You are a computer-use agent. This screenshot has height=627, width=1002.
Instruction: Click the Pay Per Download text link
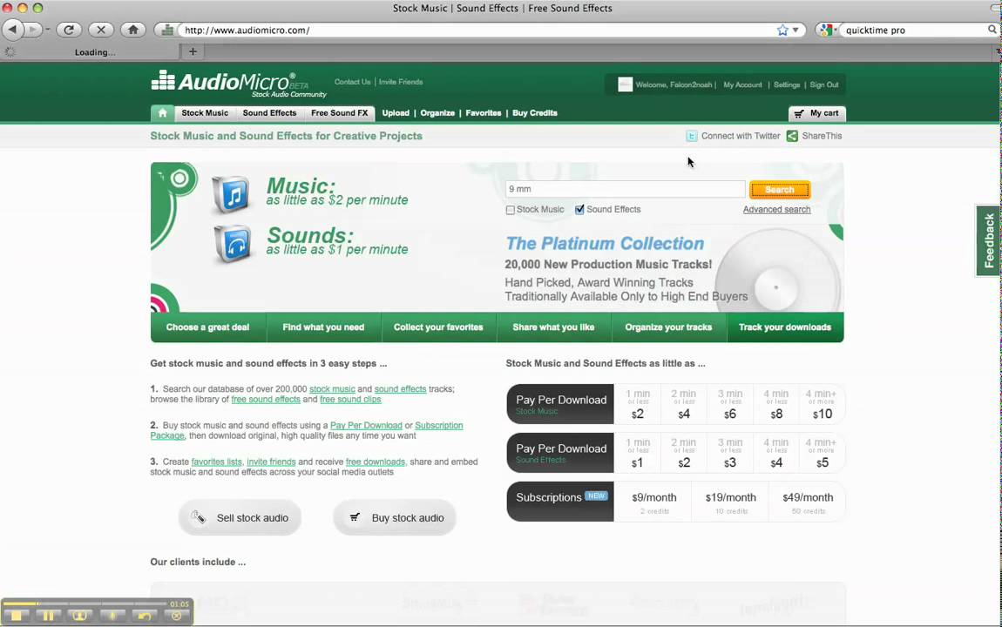[366, 425]
